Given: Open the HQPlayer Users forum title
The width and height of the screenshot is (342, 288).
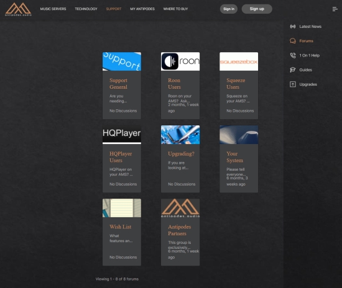Looking at the screenshot, I should click(x=121, y=157).
